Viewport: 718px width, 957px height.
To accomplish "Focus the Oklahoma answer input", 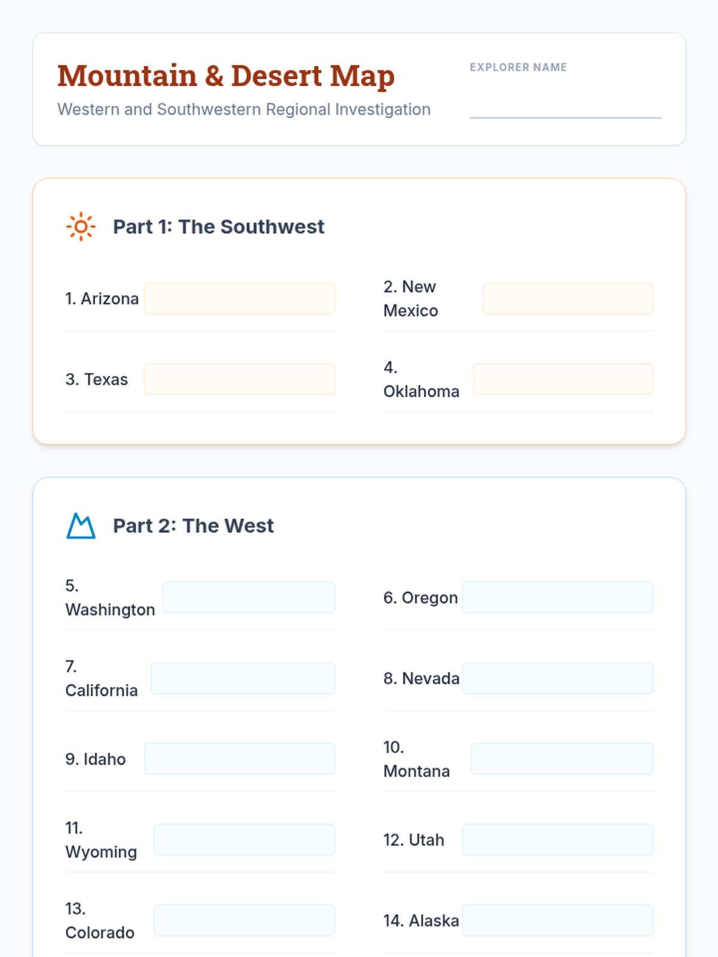I will (x=562, y=379).
